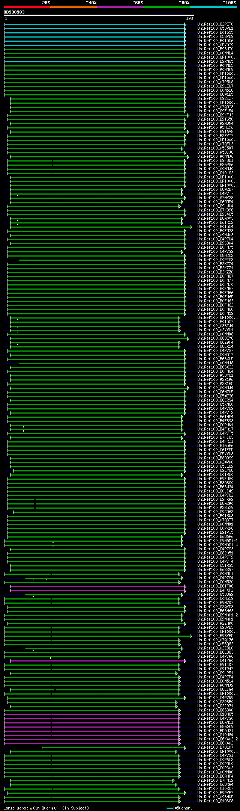Select label UniRef100_C4IYR0

215,661
